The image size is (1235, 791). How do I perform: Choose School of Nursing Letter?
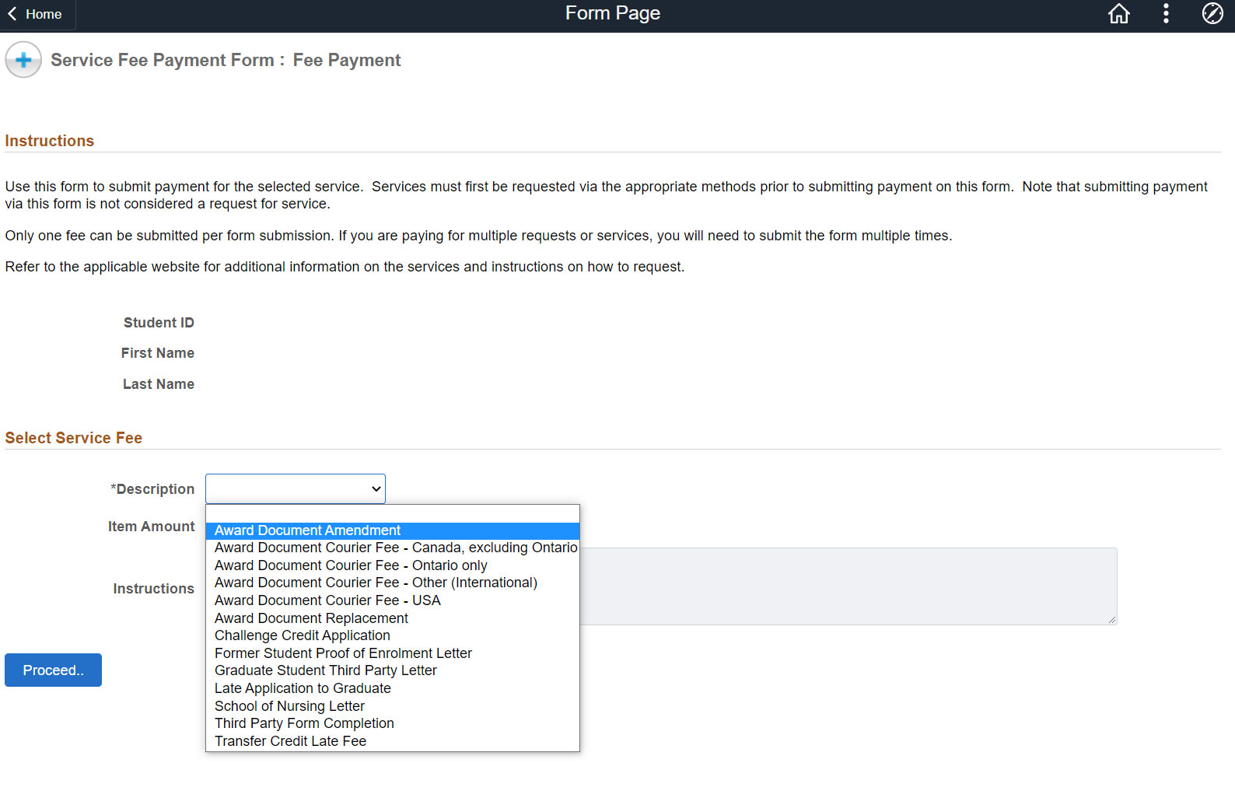[x=289, y=706]
